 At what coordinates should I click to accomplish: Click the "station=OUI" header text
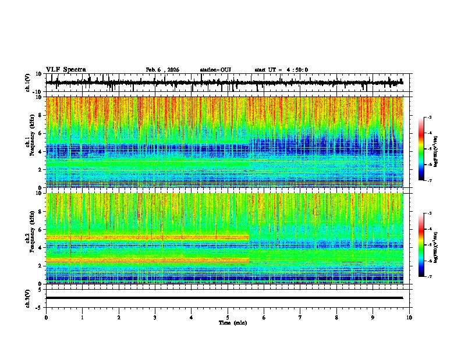(215, 70)
